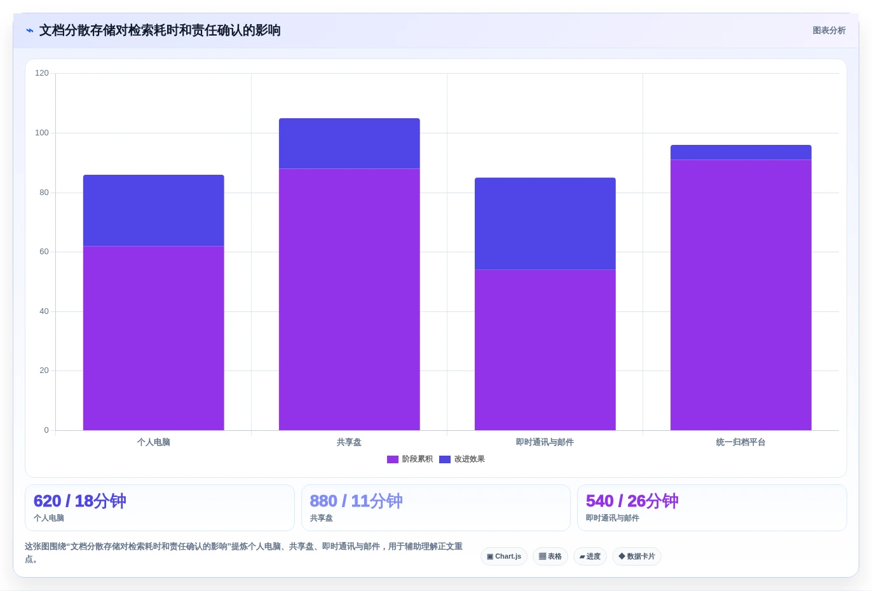Click the purple bar segment for 即时通讯与邮件

545,350
